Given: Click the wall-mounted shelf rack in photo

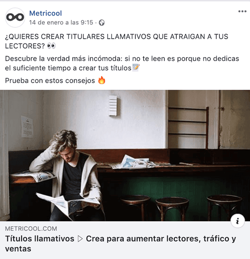Looking at the screenshot, I should pos(189,127).
